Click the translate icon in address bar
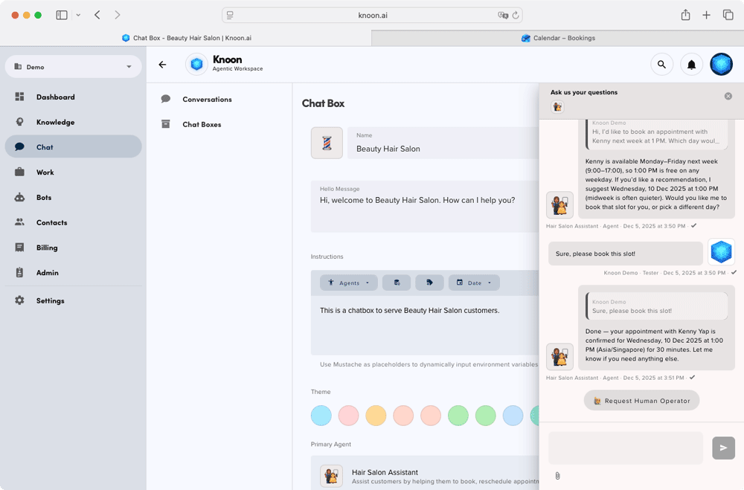744x490 pixels. pos(502,15)
